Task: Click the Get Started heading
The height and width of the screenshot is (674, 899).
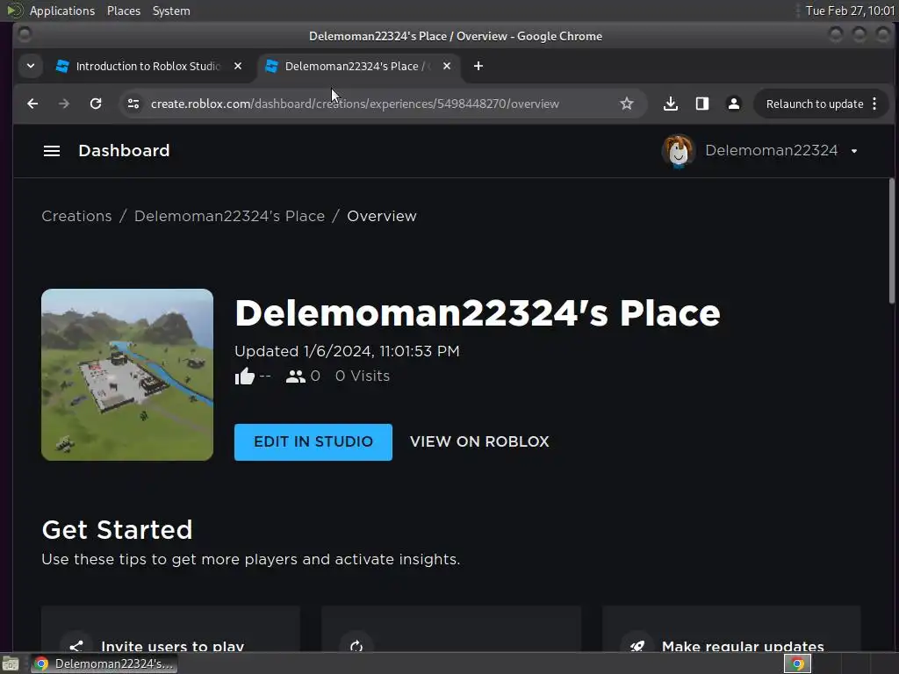Action: coord(117,530)
